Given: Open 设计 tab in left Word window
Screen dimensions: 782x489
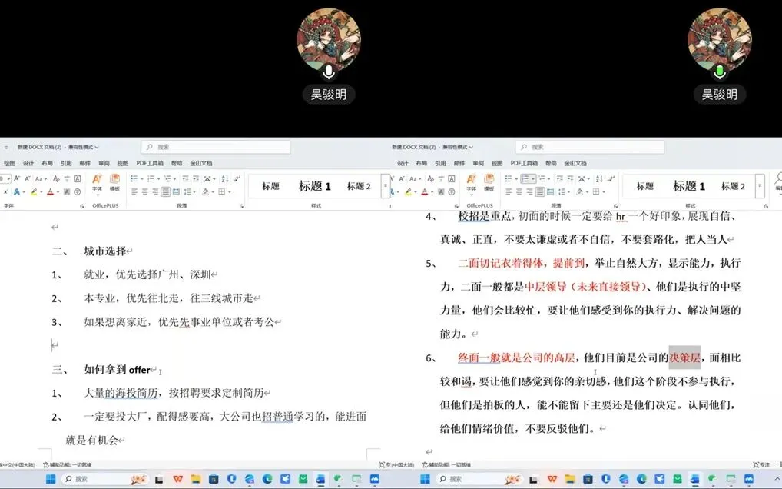Looking at the screenshot, I should pyautogui.click(x=28, y=163).
